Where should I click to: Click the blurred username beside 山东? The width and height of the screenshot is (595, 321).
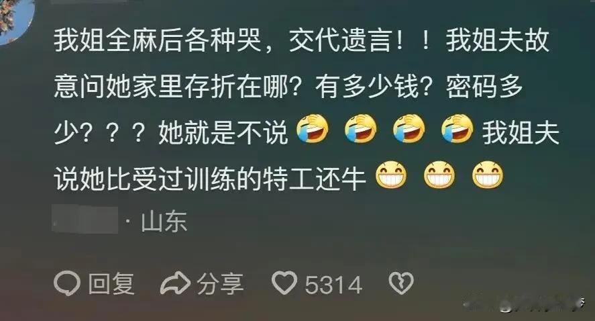point(85,220)
